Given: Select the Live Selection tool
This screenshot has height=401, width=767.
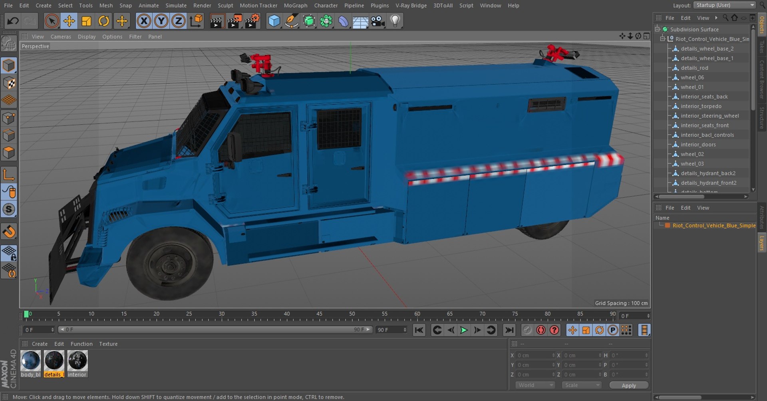Looking at the screenshot, I should (52, 21).
